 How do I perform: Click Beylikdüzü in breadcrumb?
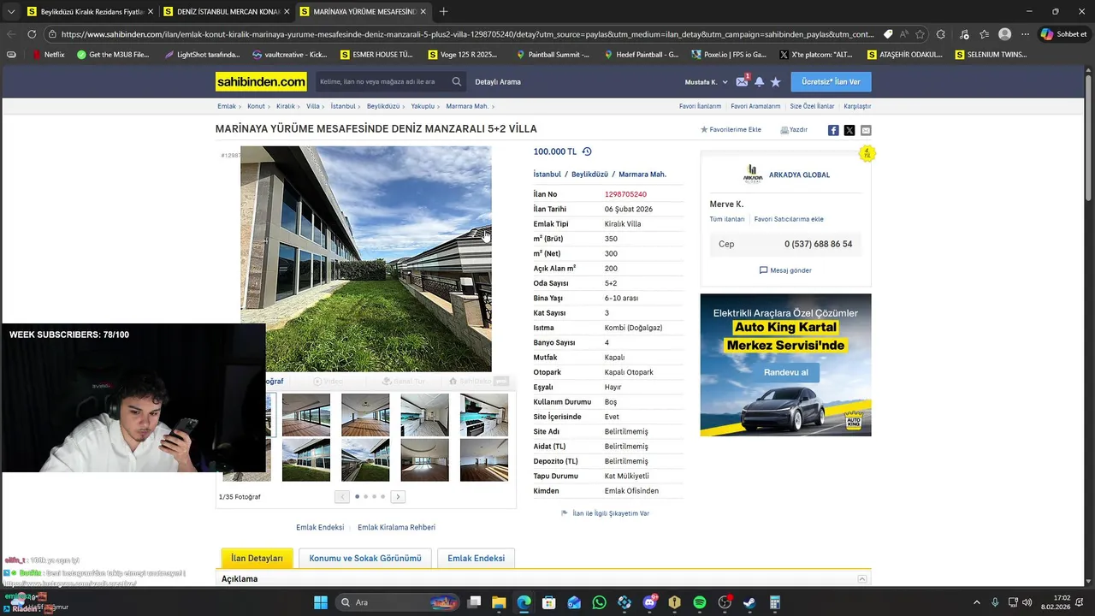tap(383, 106)
